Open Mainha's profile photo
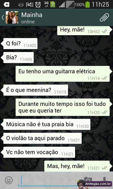113x189 pixels. click(12, 18)
